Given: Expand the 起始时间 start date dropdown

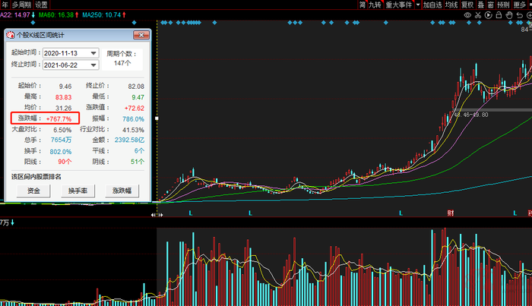Looking at the screenshot, I should pyautogui.click(x=93, y=53).
